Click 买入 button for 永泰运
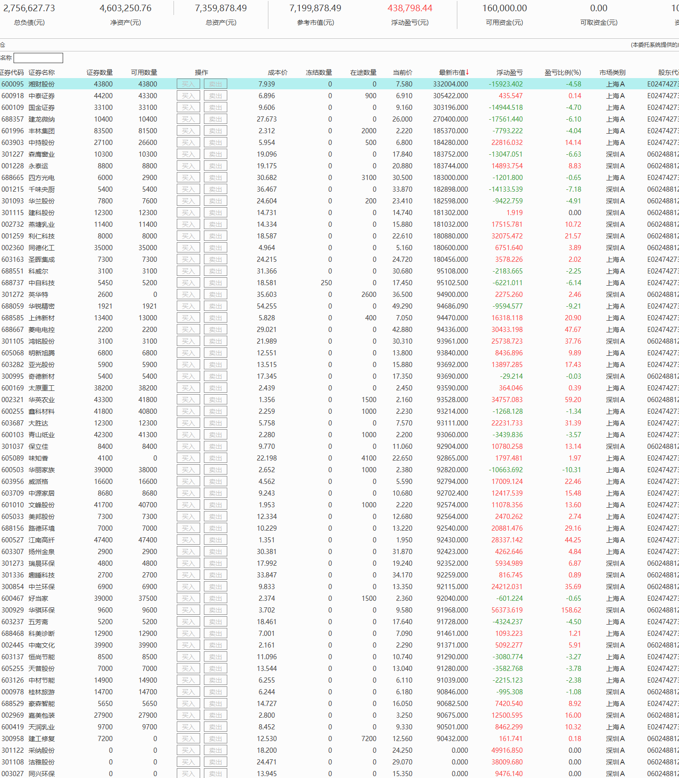679x778 pixels. (188, 166)
